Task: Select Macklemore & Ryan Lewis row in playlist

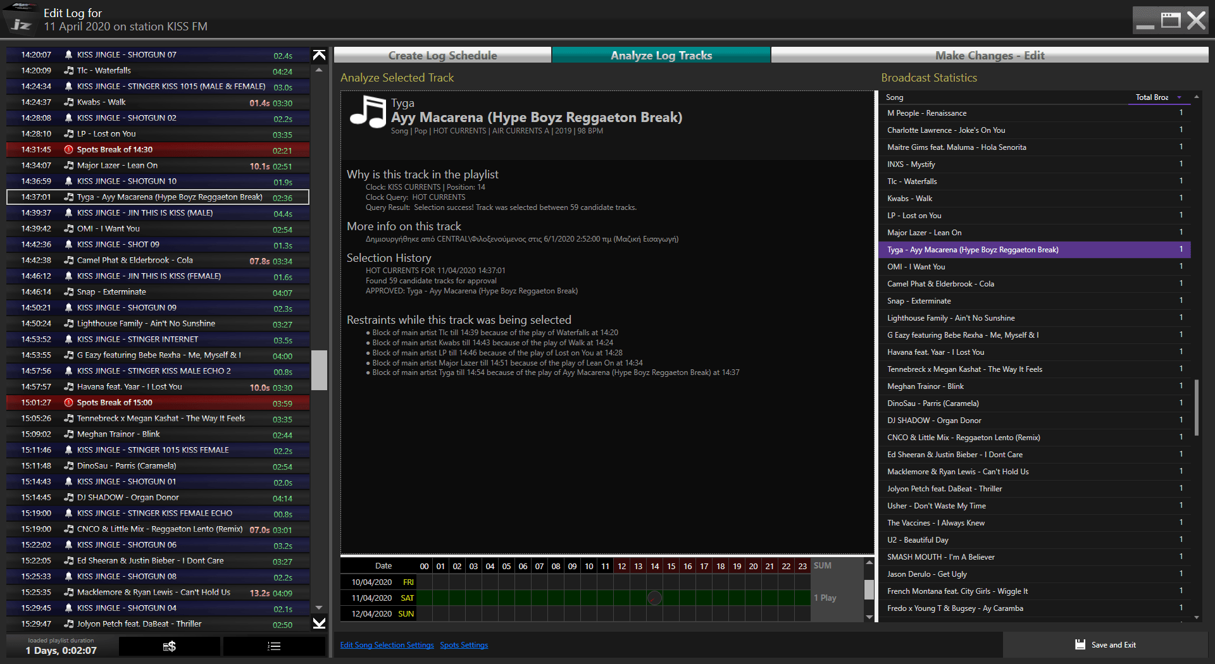Action: coord(158,593)
